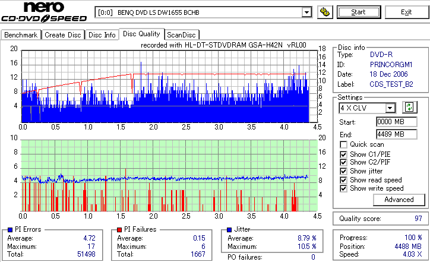Expand the 4 X CLV speed dropdown
The image size is (430, 262).
coord(390,108)
